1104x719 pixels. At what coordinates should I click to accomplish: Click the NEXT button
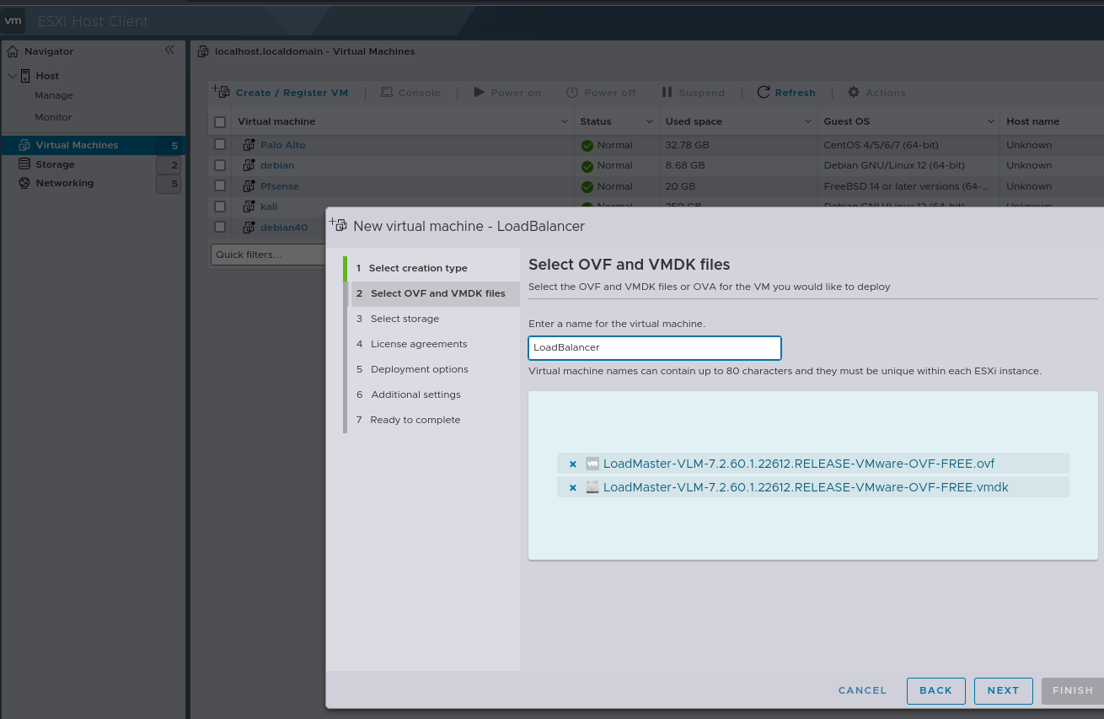[1003, 690]
